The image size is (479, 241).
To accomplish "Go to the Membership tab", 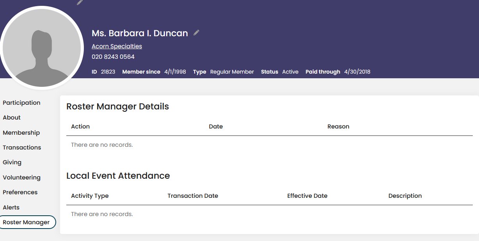I will (21, 133).
